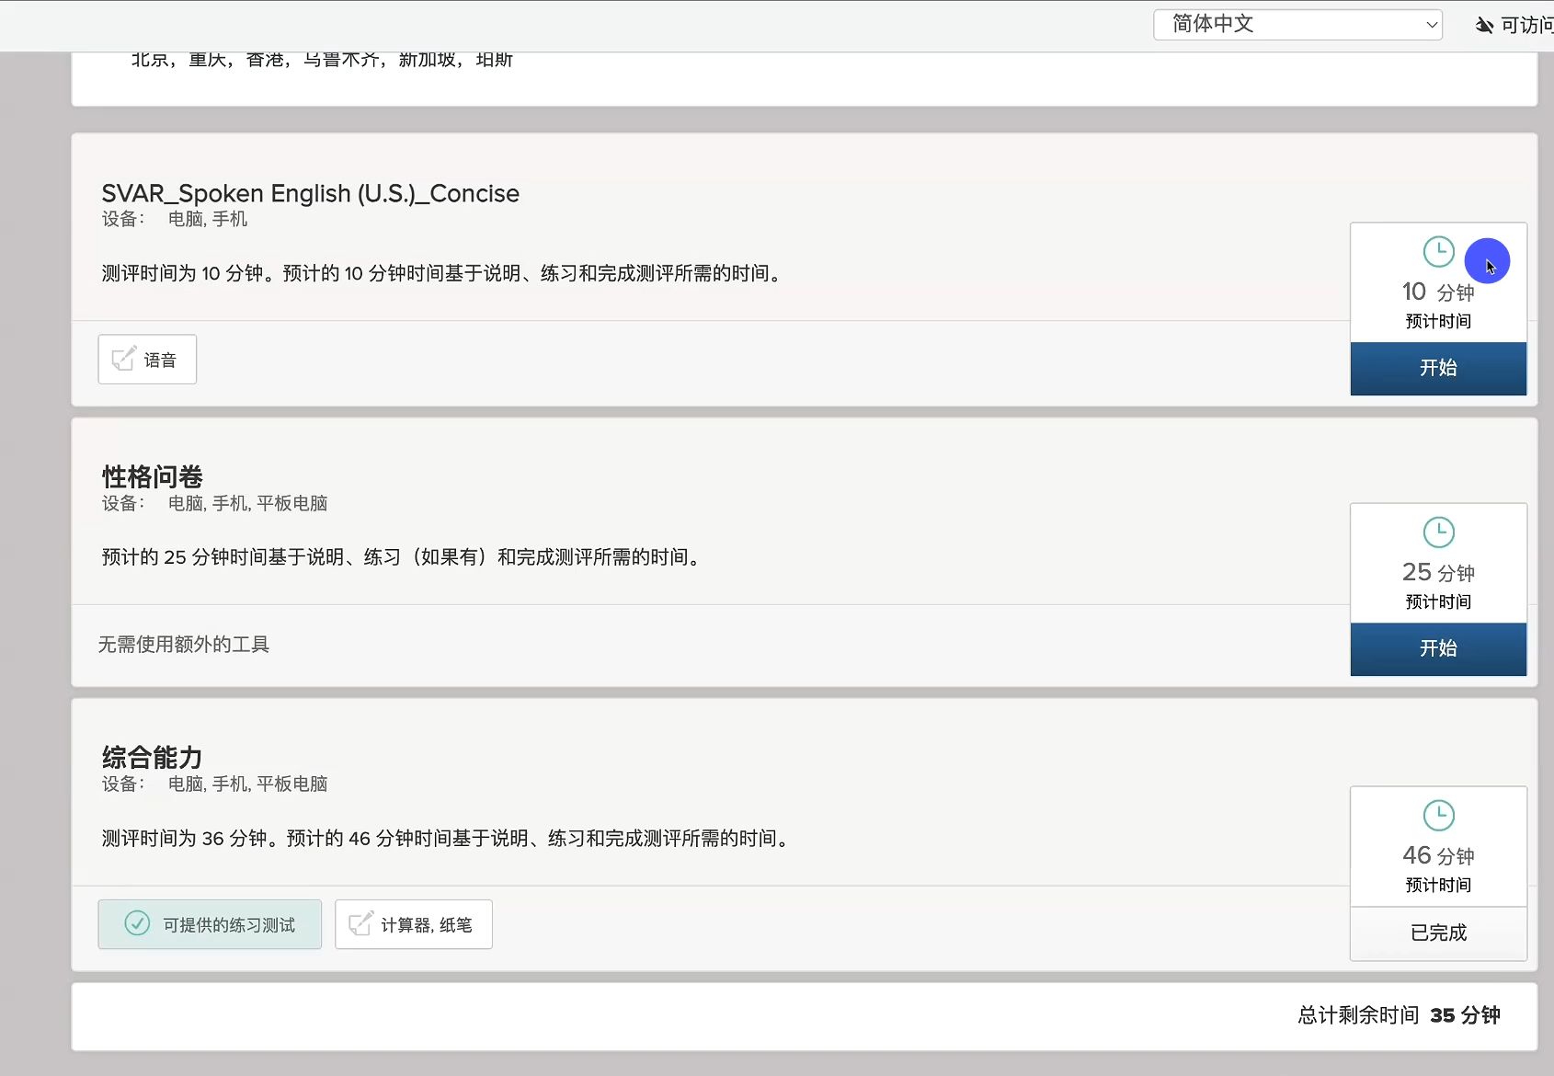Click the 性格问卷 heading
The width and height of the screenshot is (1554, 1076).
152,477
